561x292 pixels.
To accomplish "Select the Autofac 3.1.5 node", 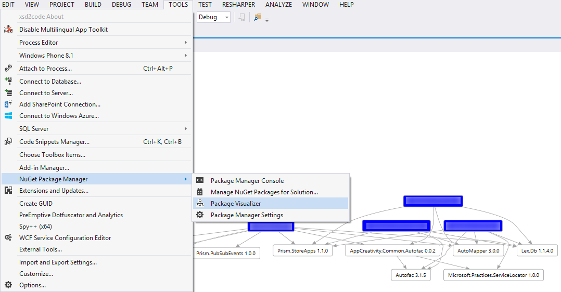I will [x=411, y=275].
